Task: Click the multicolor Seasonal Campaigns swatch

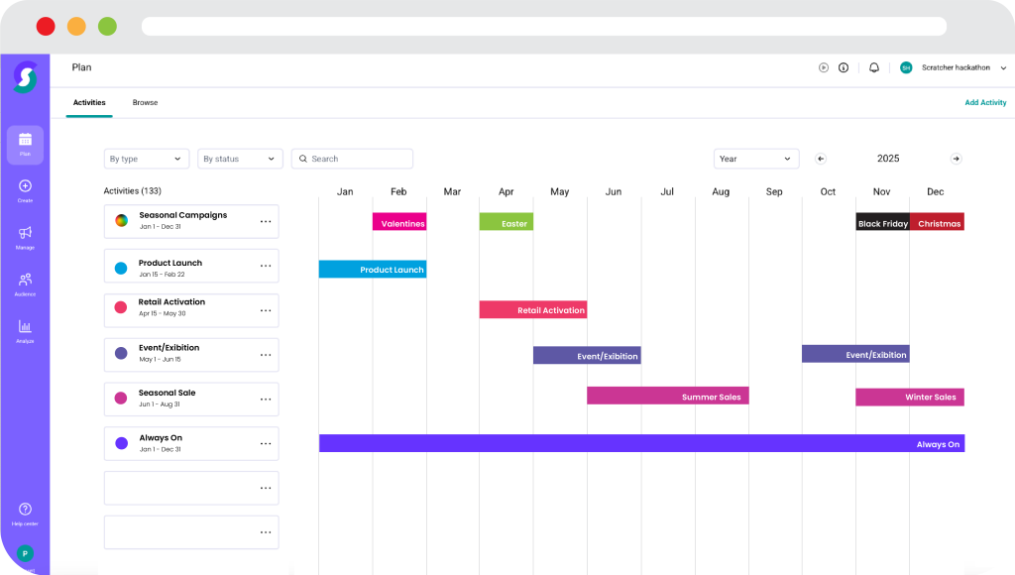Action: click(x=121, y=220)
